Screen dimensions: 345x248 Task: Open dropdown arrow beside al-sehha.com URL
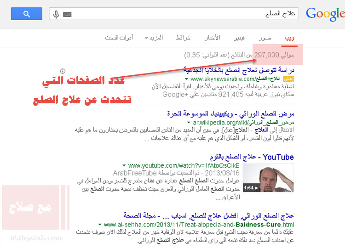tap(100, 225)
